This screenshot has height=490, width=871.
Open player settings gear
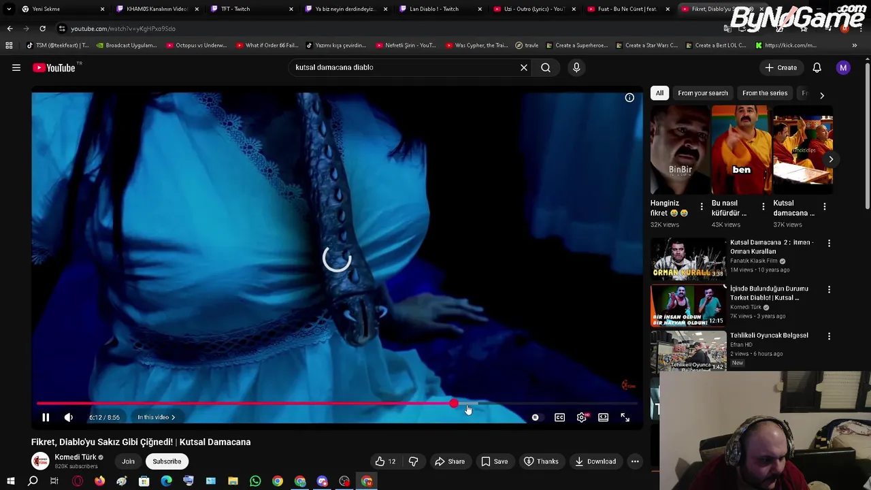click(x=582, y=417)
